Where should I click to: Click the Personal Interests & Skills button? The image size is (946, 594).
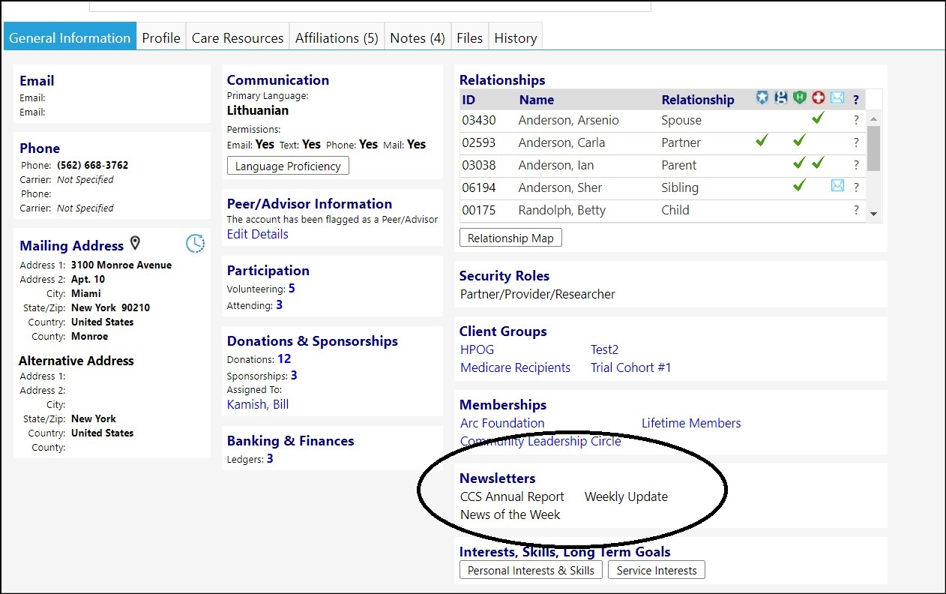click(531, 570)
